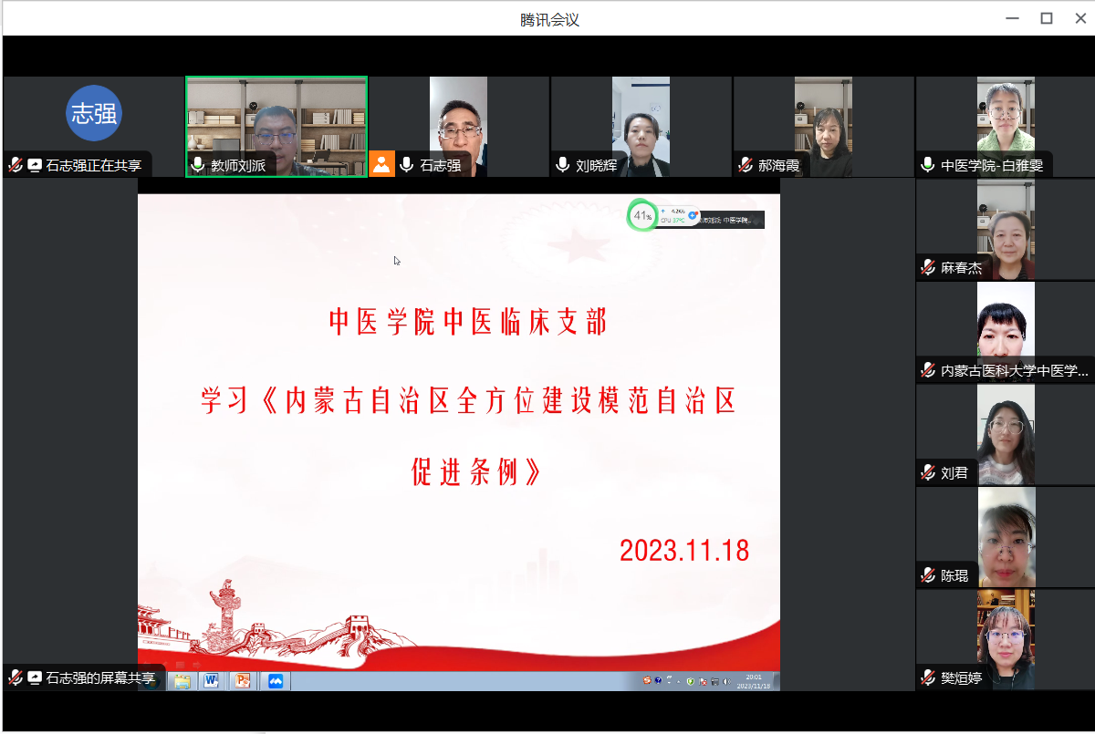Click the Tencent Meeting icon in shared taskbar
1095x734 pixels.
pos(275,680)
